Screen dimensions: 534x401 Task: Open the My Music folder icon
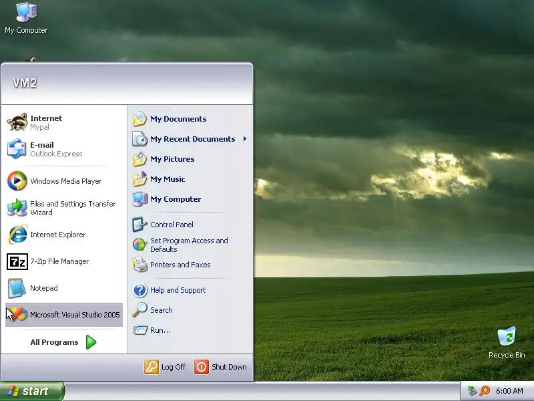[x=140, y=179]
